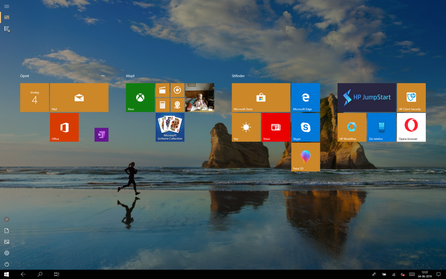
Task: Rename the Stifinder group header
Action: point(238,76)
